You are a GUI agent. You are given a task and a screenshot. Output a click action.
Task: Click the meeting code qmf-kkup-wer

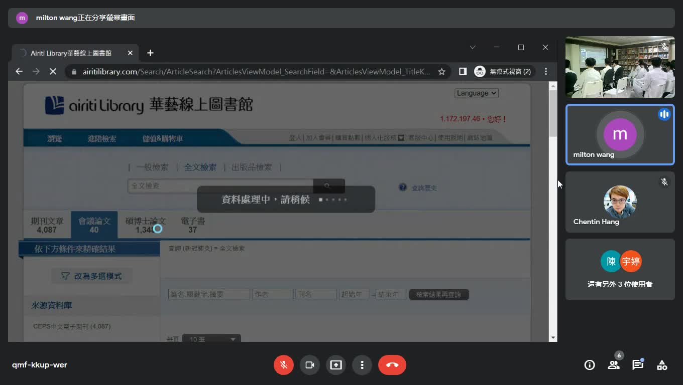coord(40,365)
